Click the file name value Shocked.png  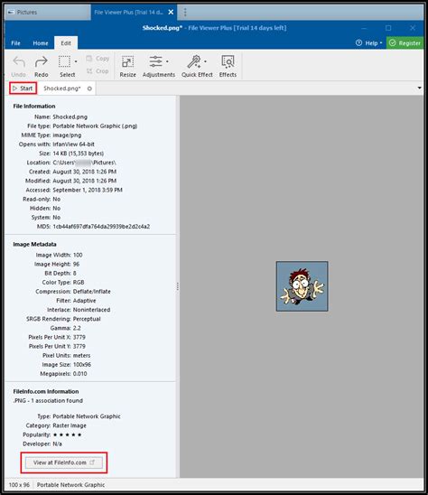(70, 117)
